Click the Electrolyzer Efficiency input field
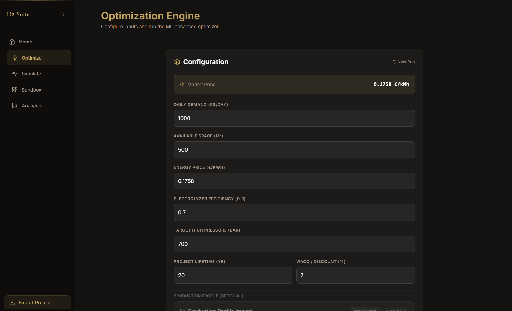The width and height of the screenshot is (512, 311). (294, 213)
